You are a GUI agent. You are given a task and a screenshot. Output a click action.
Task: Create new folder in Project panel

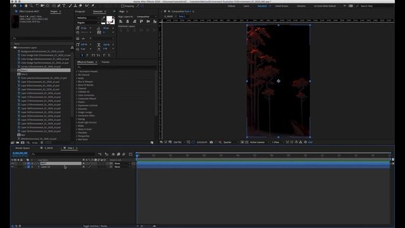point(18,142)
